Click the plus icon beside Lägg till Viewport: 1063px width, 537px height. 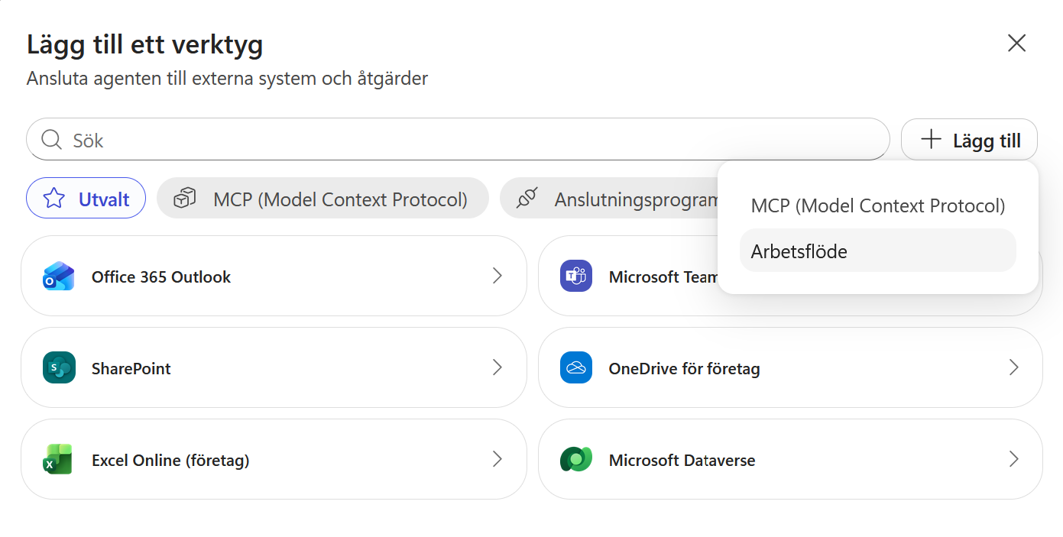pyautogui.click(x=931, y=140)
